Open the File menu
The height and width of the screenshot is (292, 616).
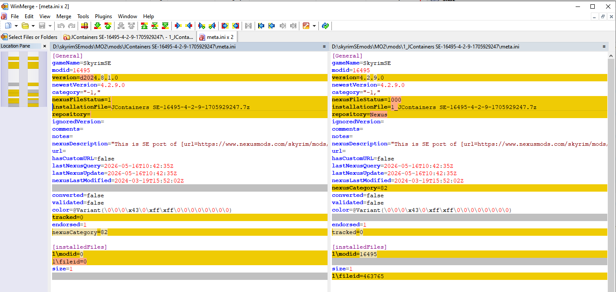click(15, 16)
